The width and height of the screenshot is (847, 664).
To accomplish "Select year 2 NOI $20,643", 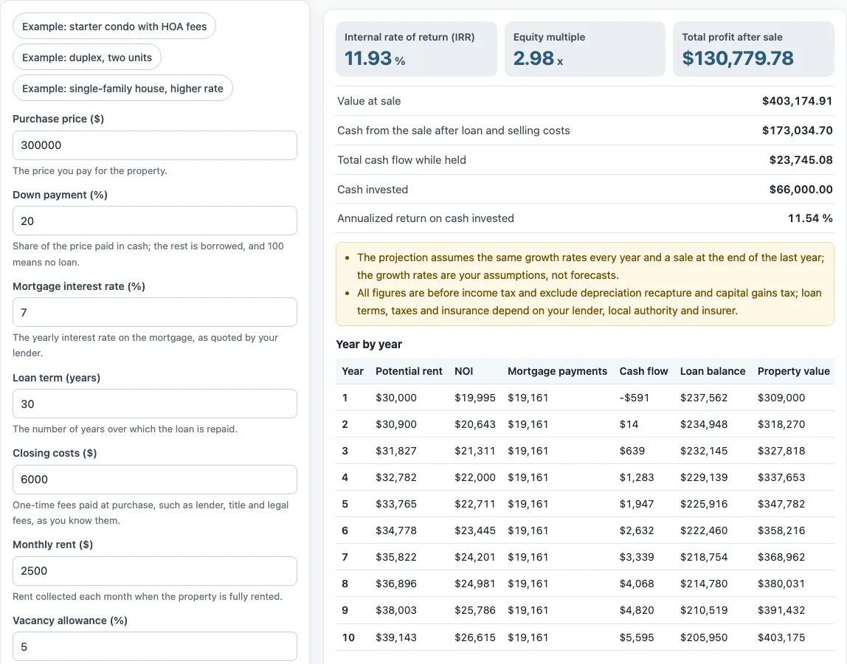I will point(475,424).
